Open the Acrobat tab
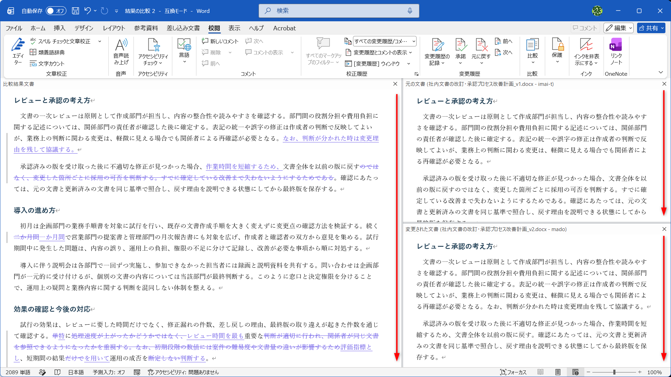This screenshot has width=671, height=377. (284, 28)
